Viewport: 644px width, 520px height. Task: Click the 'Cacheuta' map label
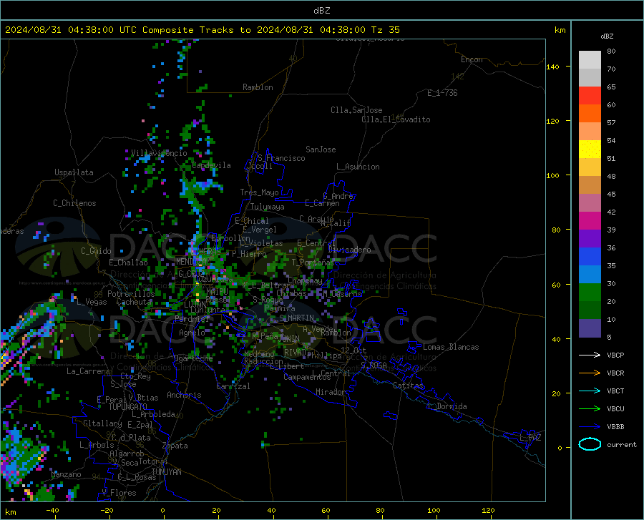click(134, 302)
